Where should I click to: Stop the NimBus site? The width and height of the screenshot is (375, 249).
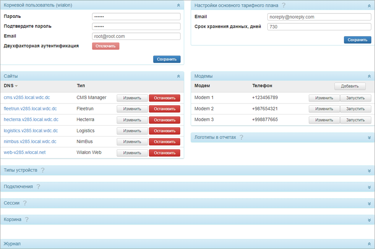[x=165, y=142]
